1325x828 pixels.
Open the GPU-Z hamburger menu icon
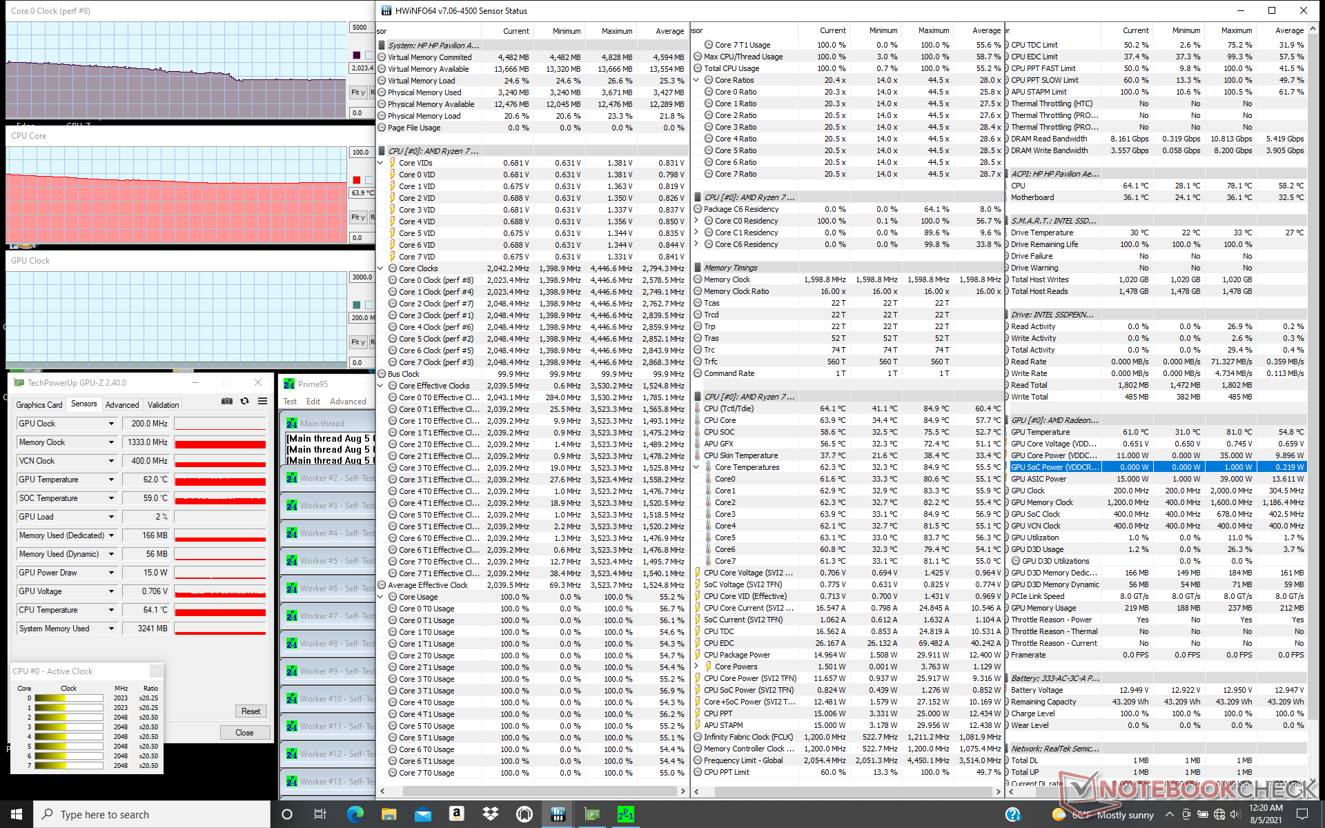(262, 401)
